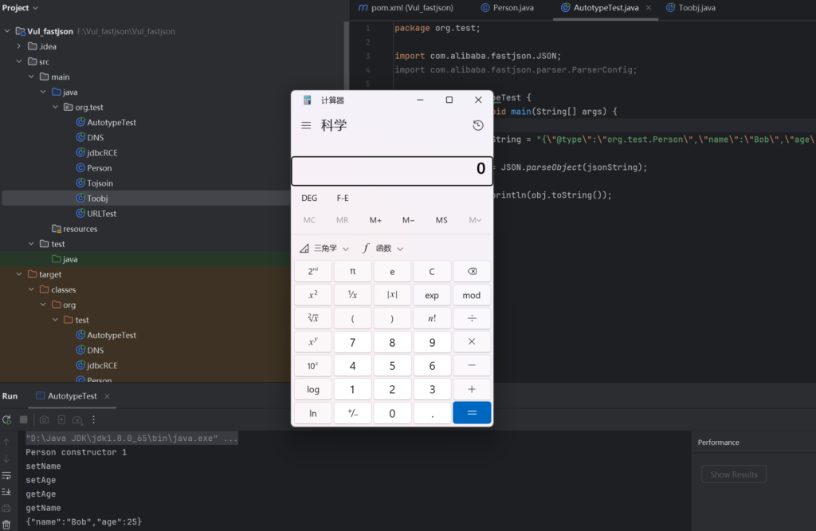Click the C clear button
The image size is (816, 531).
pos(432,271)
